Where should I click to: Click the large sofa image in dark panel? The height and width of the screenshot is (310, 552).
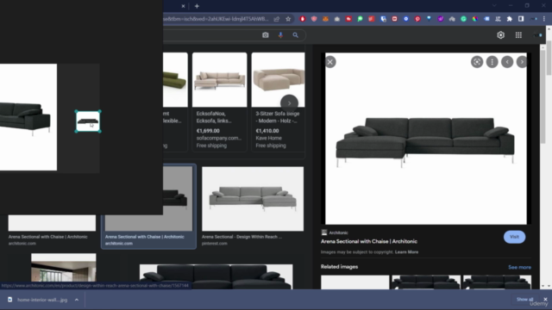[28, 117]
